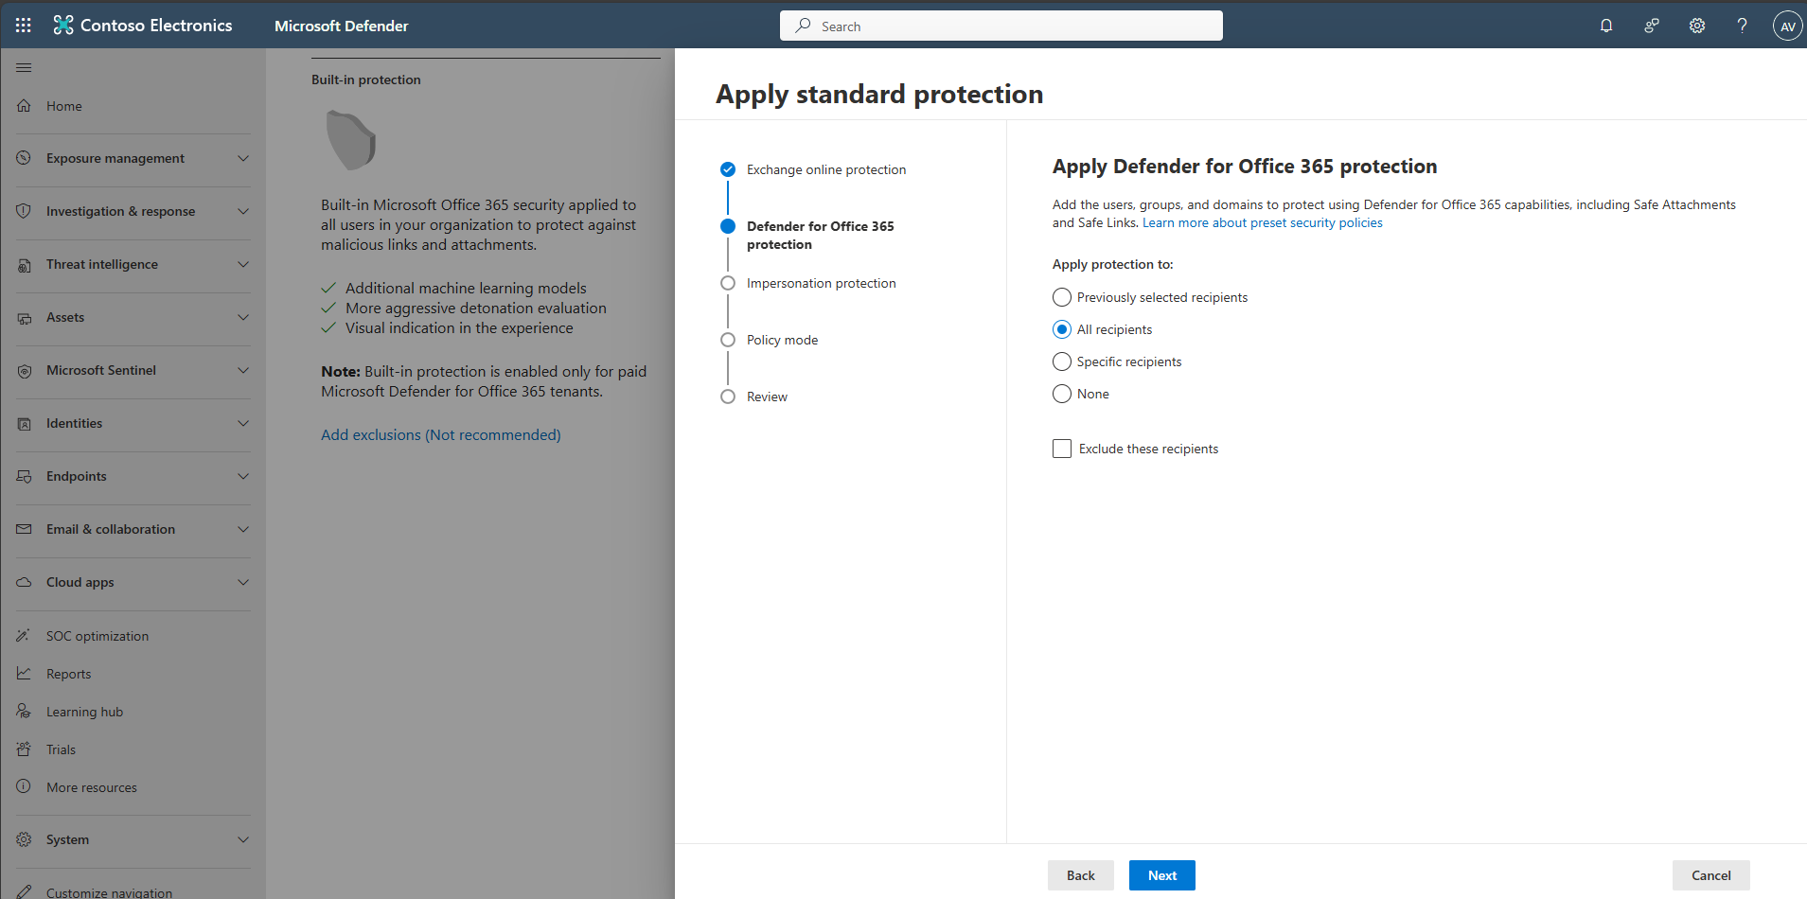Click the Email & collaboration envelope icon
The height and width of the screenshot is (899, 1807).
click(24, 529)
